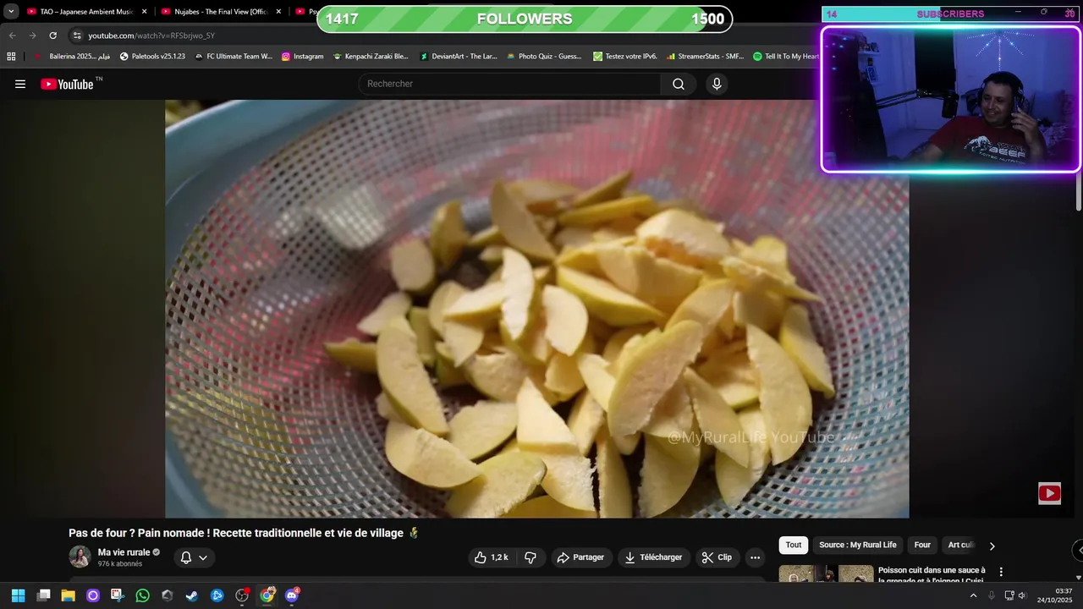Click the youtube.com address bar URL
Image resolution: width=1083 pixels, height=609 pixels.
tap(151, 36)
